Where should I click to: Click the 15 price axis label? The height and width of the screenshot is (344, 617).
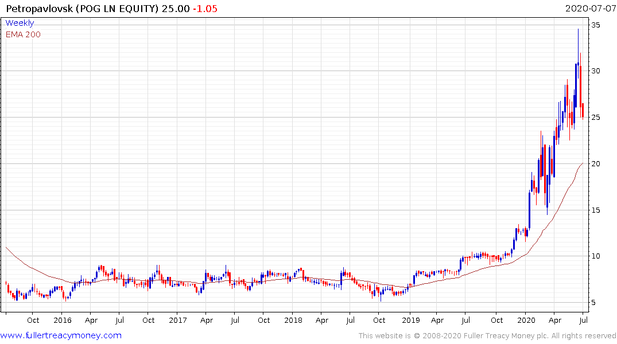click(x=596, y=210)
